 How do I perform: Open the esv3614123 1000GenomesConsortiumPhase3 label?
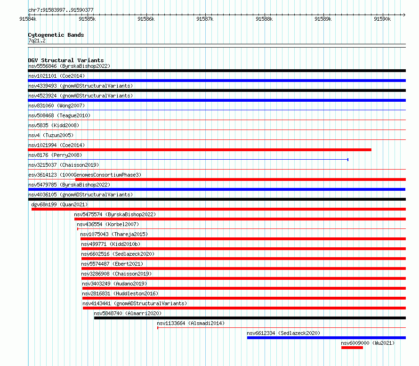click(x=85, y=175)
